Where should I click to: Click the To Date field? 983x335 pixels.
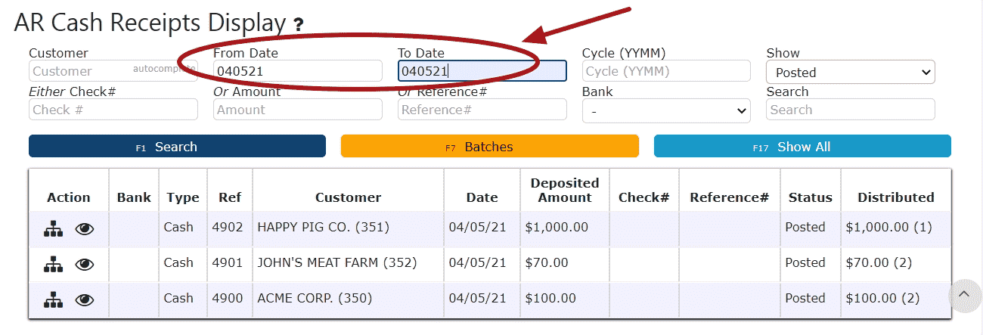482,71
